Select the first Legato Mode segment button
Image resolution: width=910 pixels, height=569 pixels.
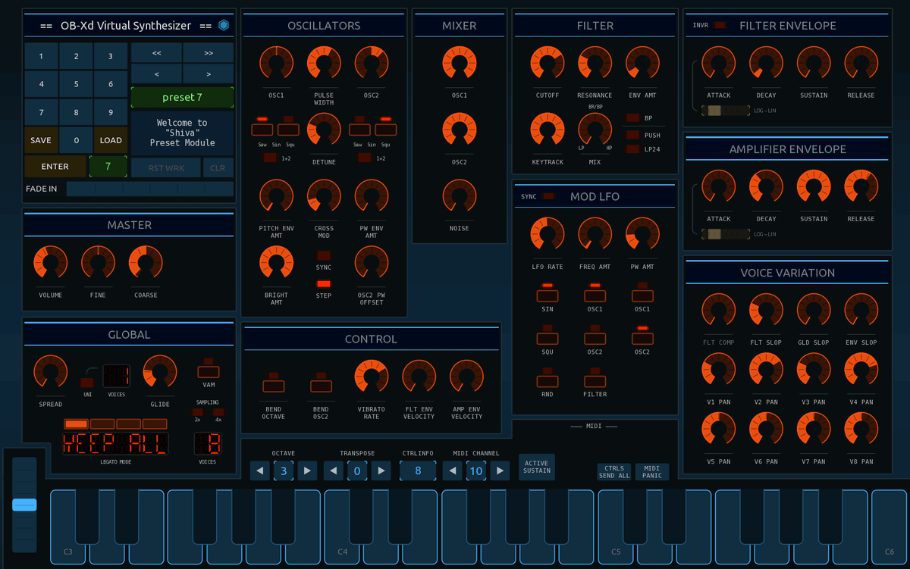(77, 424)
